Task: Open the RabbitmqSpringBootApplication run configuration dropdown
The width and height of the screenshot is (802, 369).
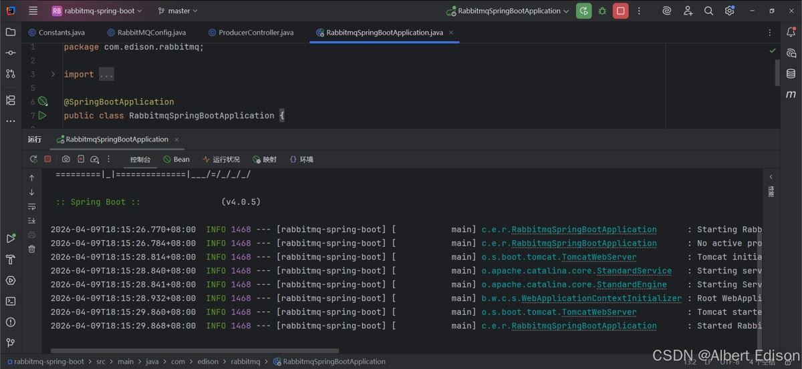Action: coord(507,11)
